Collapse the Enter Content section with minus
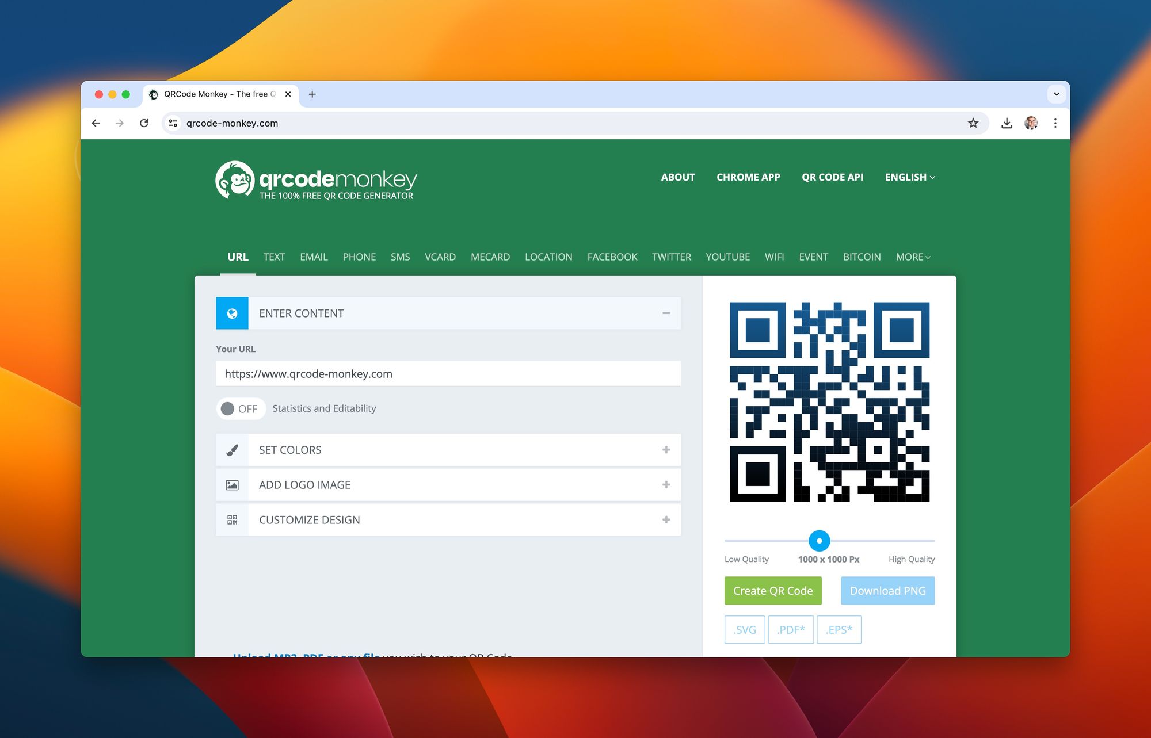 pyautogui.click(x=666, y=313)
